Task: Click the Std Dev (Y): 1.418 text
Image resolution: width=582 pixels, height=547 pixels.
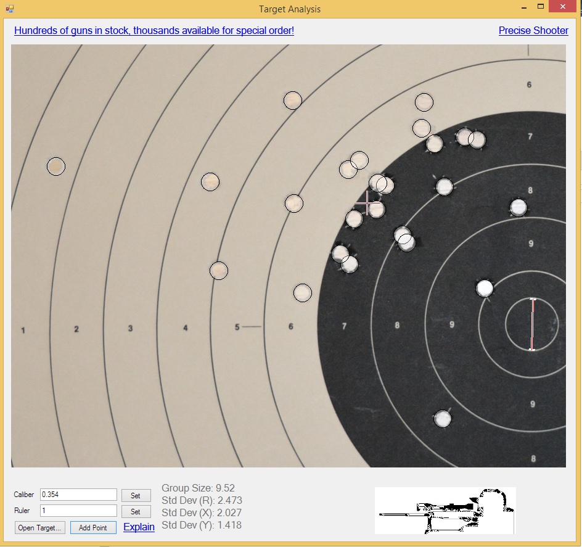Action: (202, 525)
